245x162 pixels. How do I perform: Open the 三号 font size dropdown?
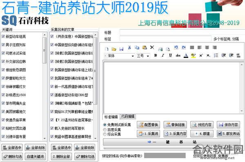point(148,56)
